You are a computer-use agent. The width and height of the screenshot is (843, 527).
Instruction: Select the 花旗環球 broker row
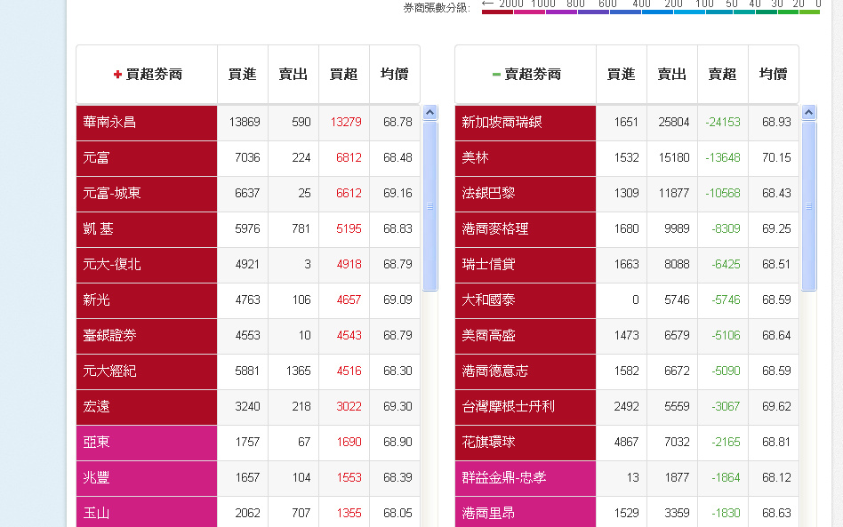coord(626,442)
